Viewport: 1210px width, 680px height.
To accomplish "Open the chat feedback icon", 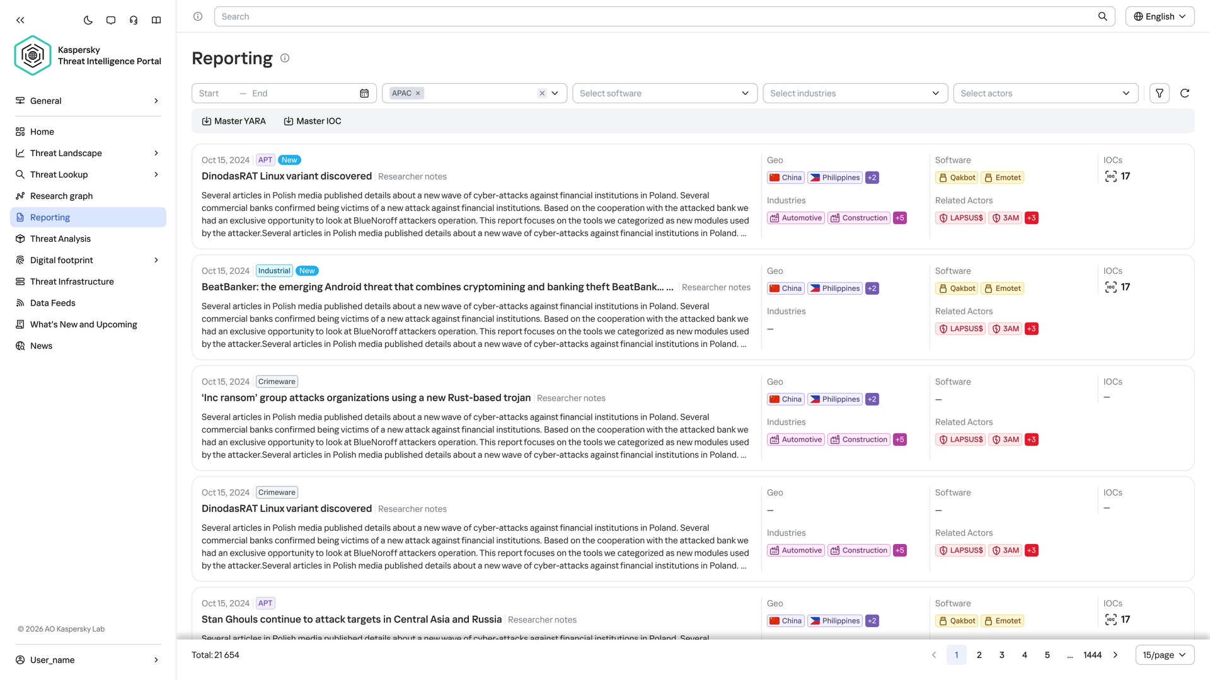I will 111,20.
